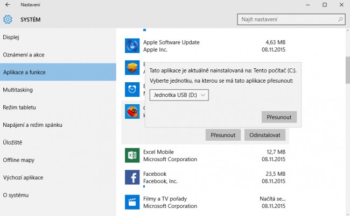This screenshot has height=216, width=350.
Task: Open Úložiště settings page
Action: 12,142
